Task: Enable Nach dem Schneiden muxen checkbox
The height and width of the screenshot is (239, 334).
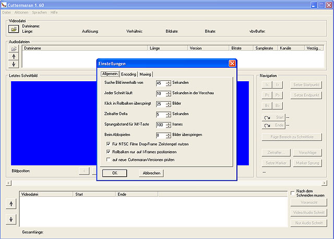Action: click(293, 193)
